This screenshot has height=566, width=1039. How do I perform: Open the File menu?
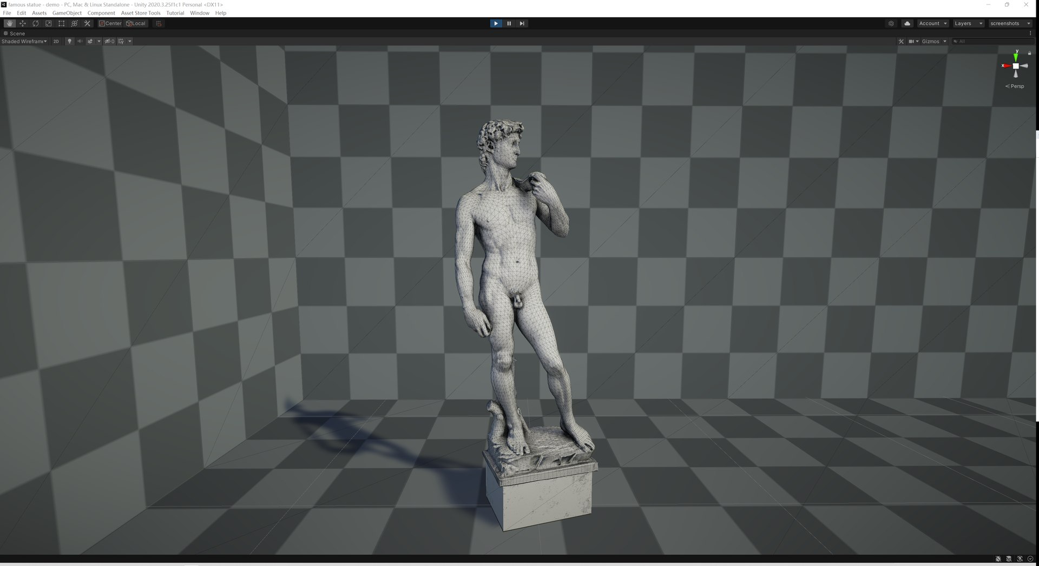[x=7, y=13]
